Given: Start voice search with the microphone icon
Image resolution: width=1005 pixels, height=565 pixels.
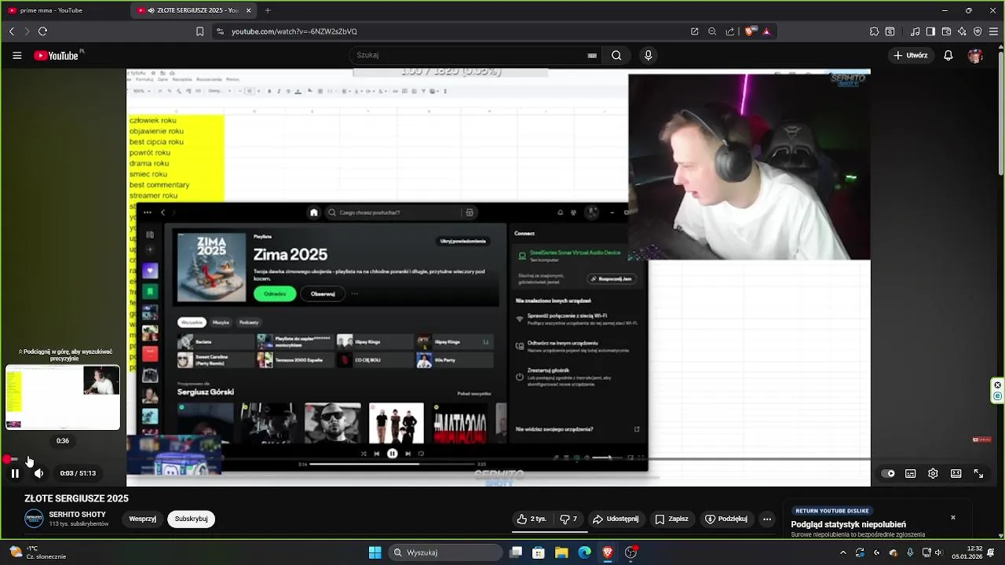Looking at the screenshot, I should 649,56.
